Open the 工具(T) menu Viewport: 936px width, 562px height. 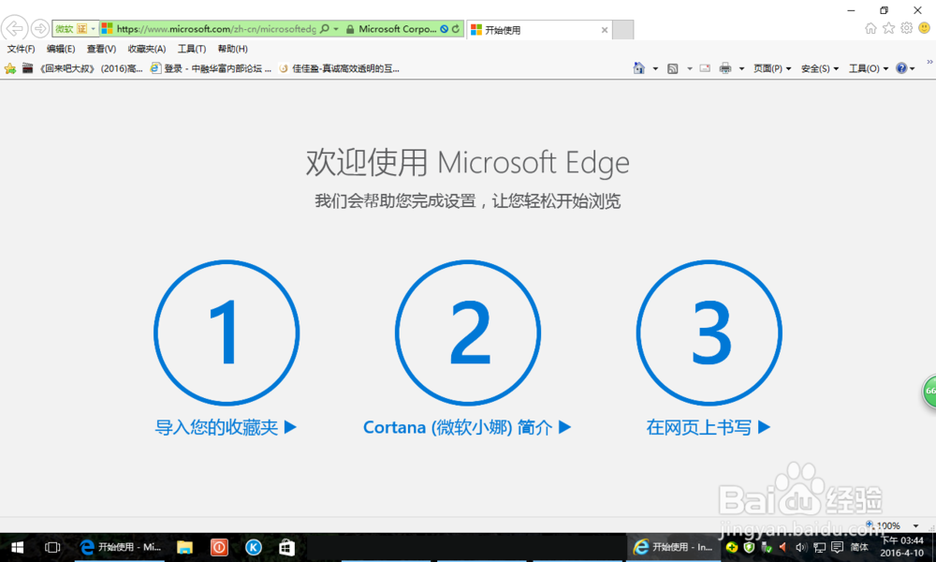pyautogui.click(x=192, y=49)
